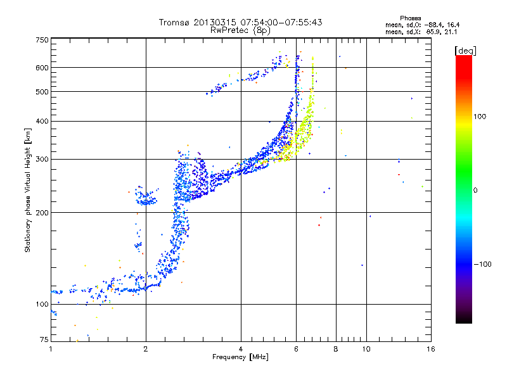
Task: Click the y-axis '400' tick label
Action: tap(42, 121)
